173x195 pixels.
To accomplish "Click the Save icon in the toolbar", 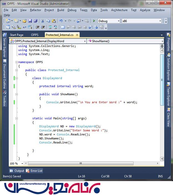I will pyautogui.click(x=30, y=21).
